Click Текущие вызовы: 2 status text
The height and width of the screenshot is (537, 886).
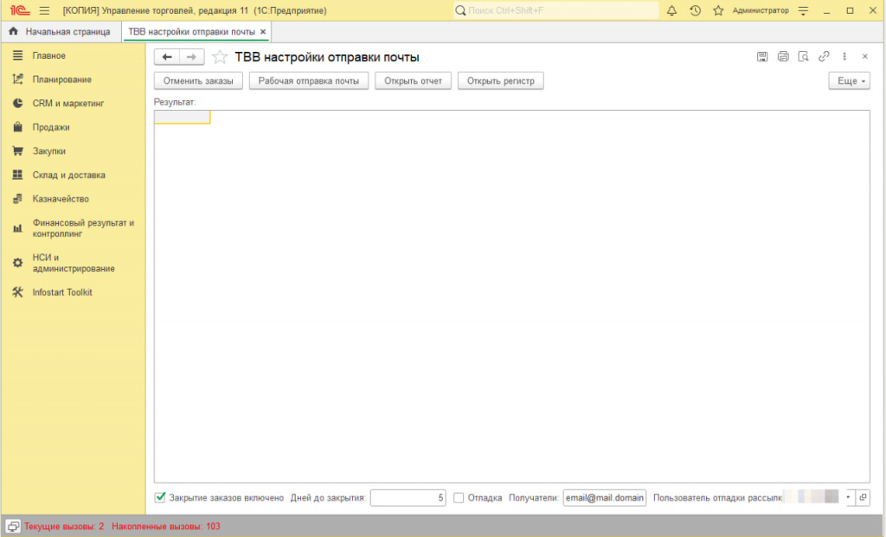(64, 527)
